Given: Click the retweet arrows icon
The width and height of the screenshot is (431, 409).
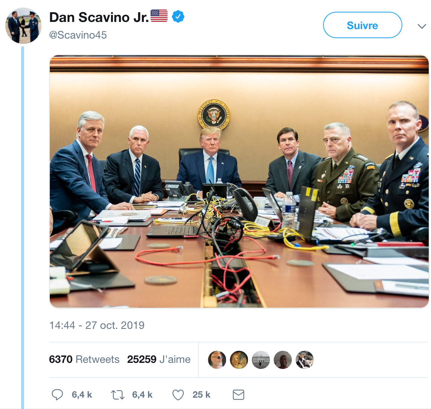Looking at the screenshot, I should [117, 395].
